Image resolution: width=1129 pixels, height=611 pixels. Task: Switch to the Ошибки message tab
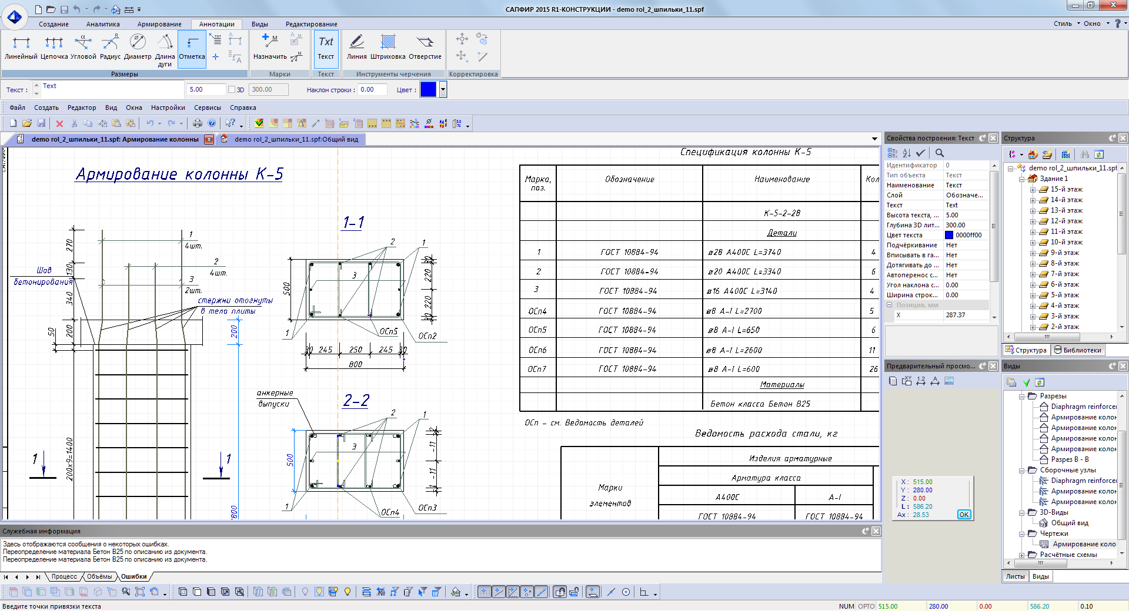click(x=133, y=577)
